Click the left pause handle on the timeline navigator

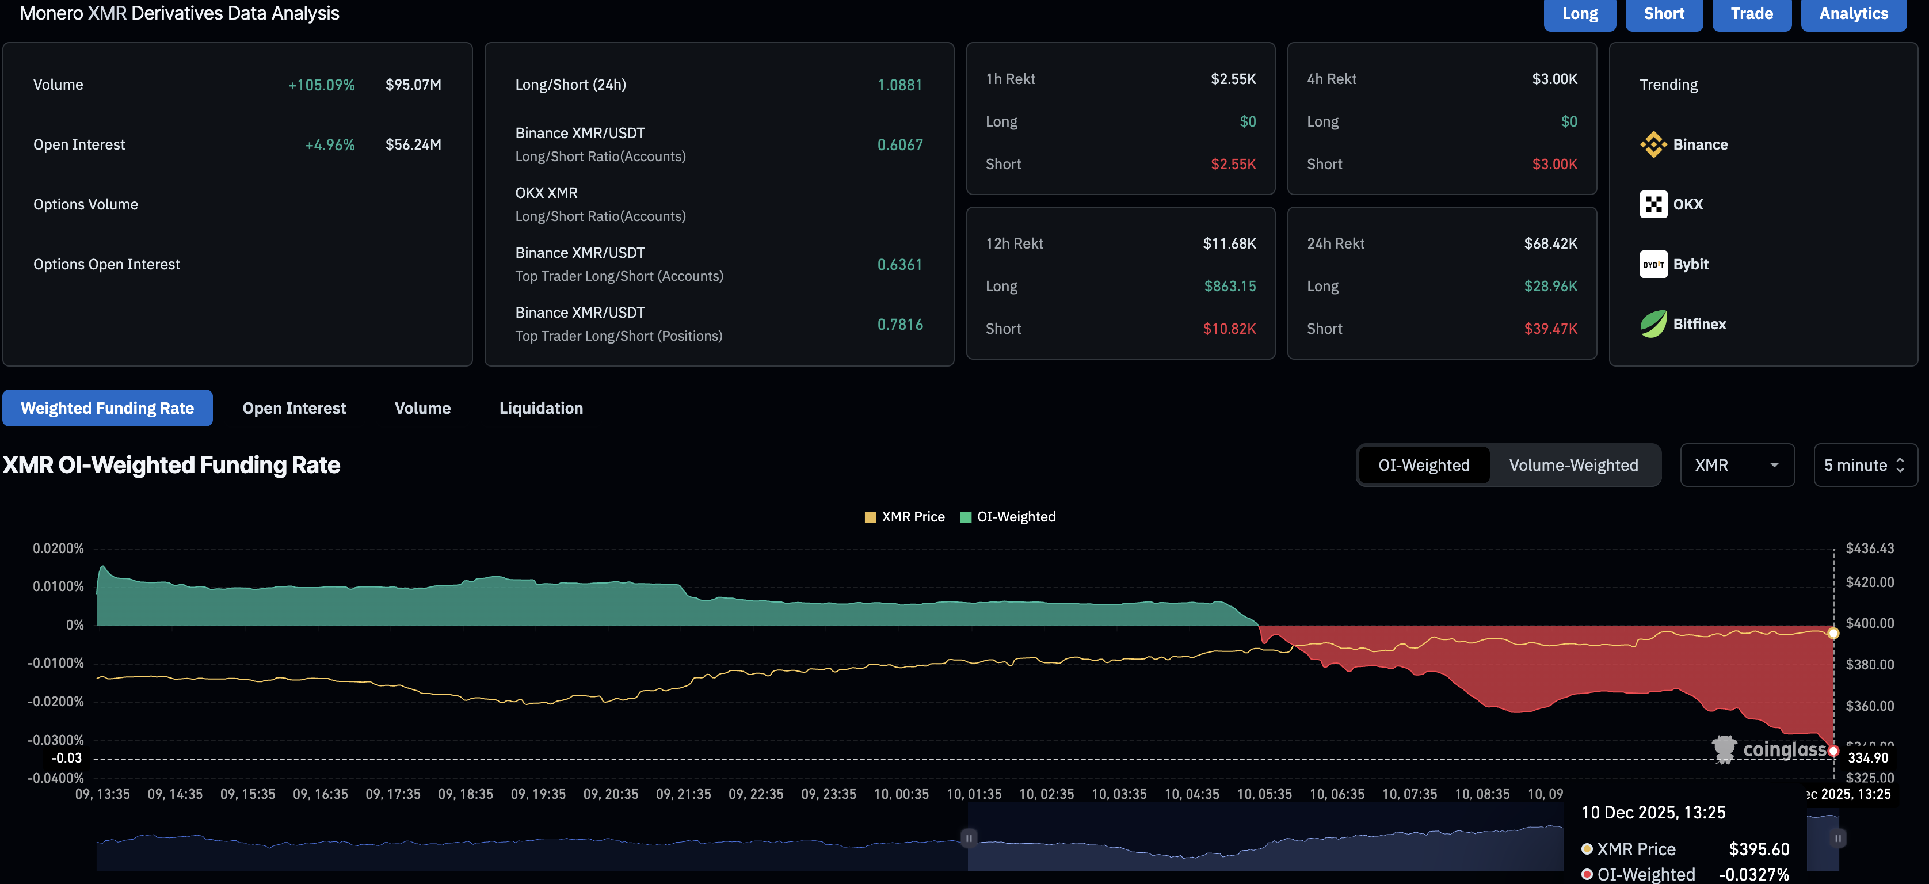click(x=969, y=839)
